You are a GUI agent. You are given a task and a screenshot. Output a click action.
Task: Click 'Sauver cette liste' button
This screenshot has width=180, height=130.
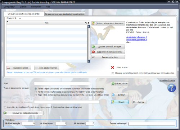(108, 57)
